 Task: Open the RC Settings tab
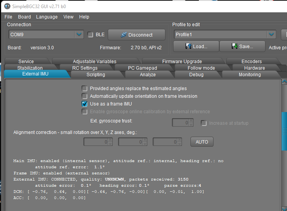tap(85, 68)
